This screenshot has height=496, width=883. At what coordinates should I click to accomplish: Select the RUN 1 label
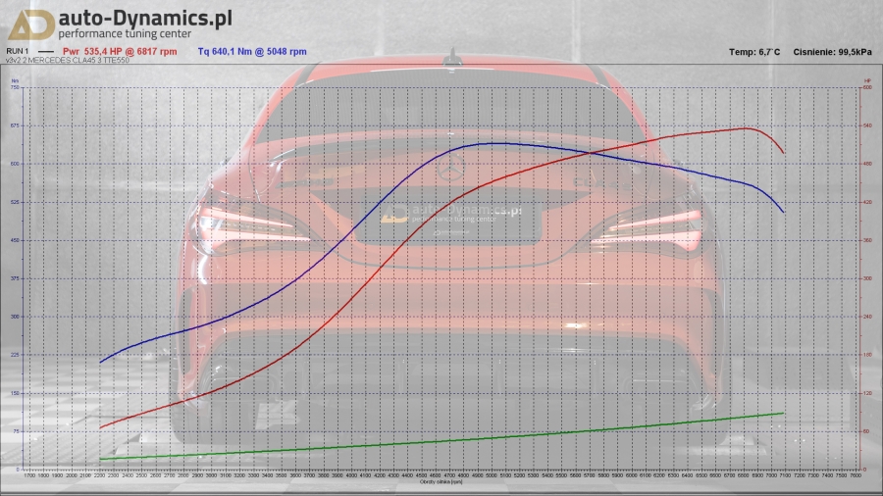click(18, 51)
